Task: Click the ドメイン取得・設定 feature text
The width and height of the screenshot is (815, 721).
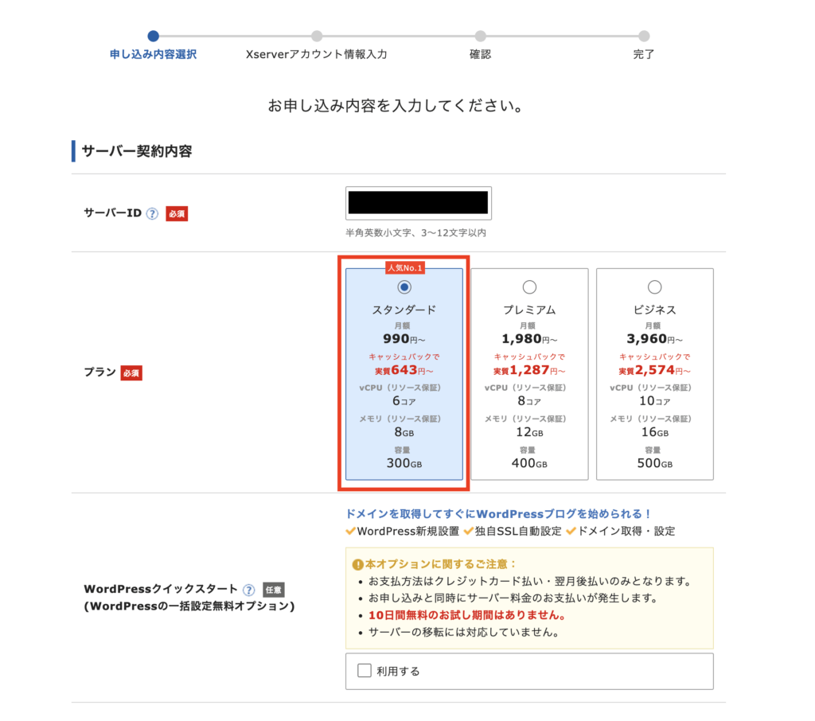Action: point(626,532)
